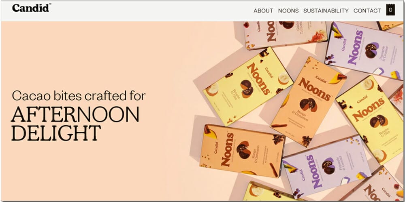Open the SUSTAINABILITY nav link
Image resolution: width=405 pixels, height=202 pixels.
(326, 11)
